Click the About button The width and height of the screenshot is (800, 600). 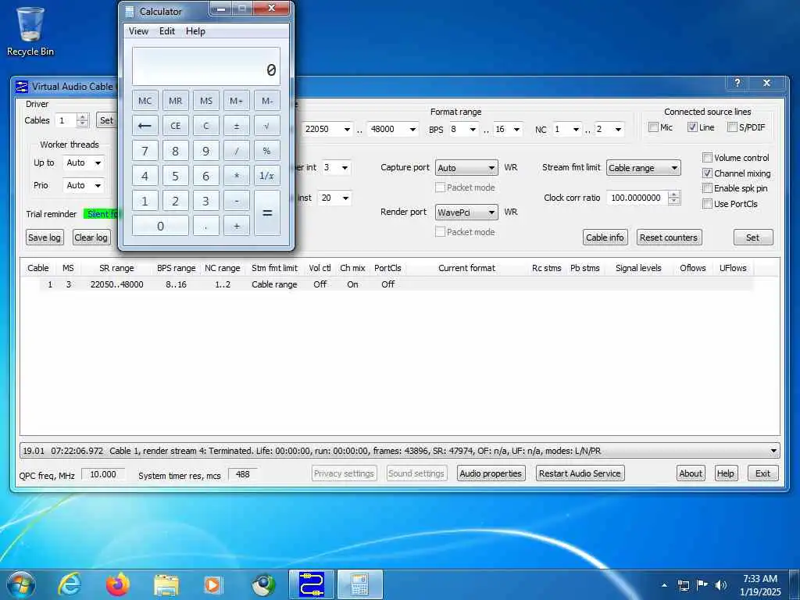(691, 473)
